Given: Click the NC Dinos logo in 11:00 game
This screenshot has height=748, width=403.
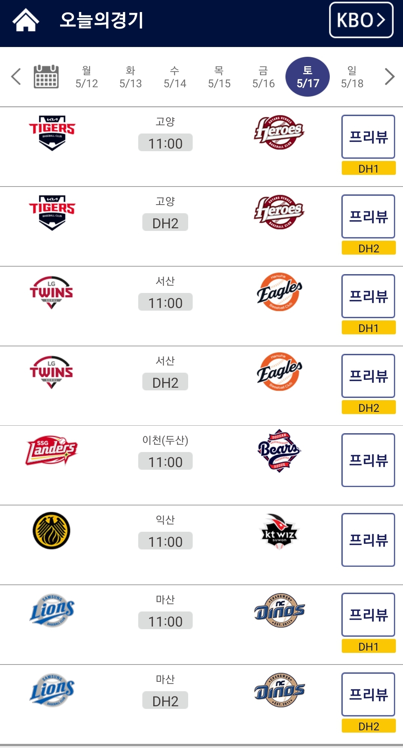Looking at the screenshot, I should tap(279, 610).
